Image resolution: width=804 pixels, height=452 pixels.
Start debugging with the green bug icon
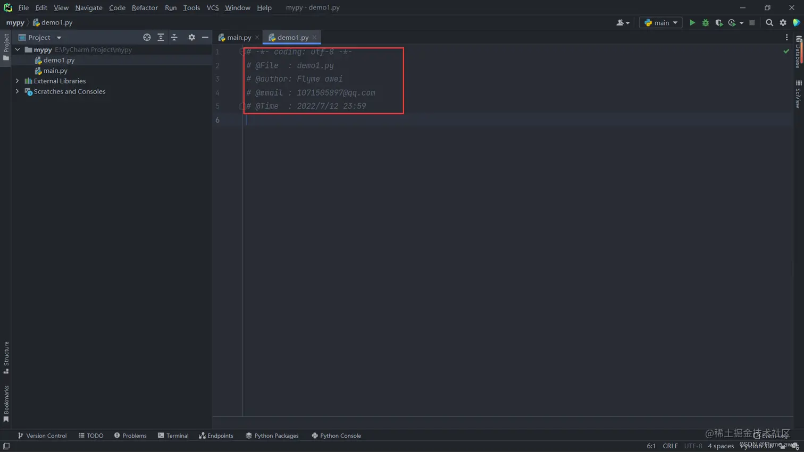[x=706, y=23]
